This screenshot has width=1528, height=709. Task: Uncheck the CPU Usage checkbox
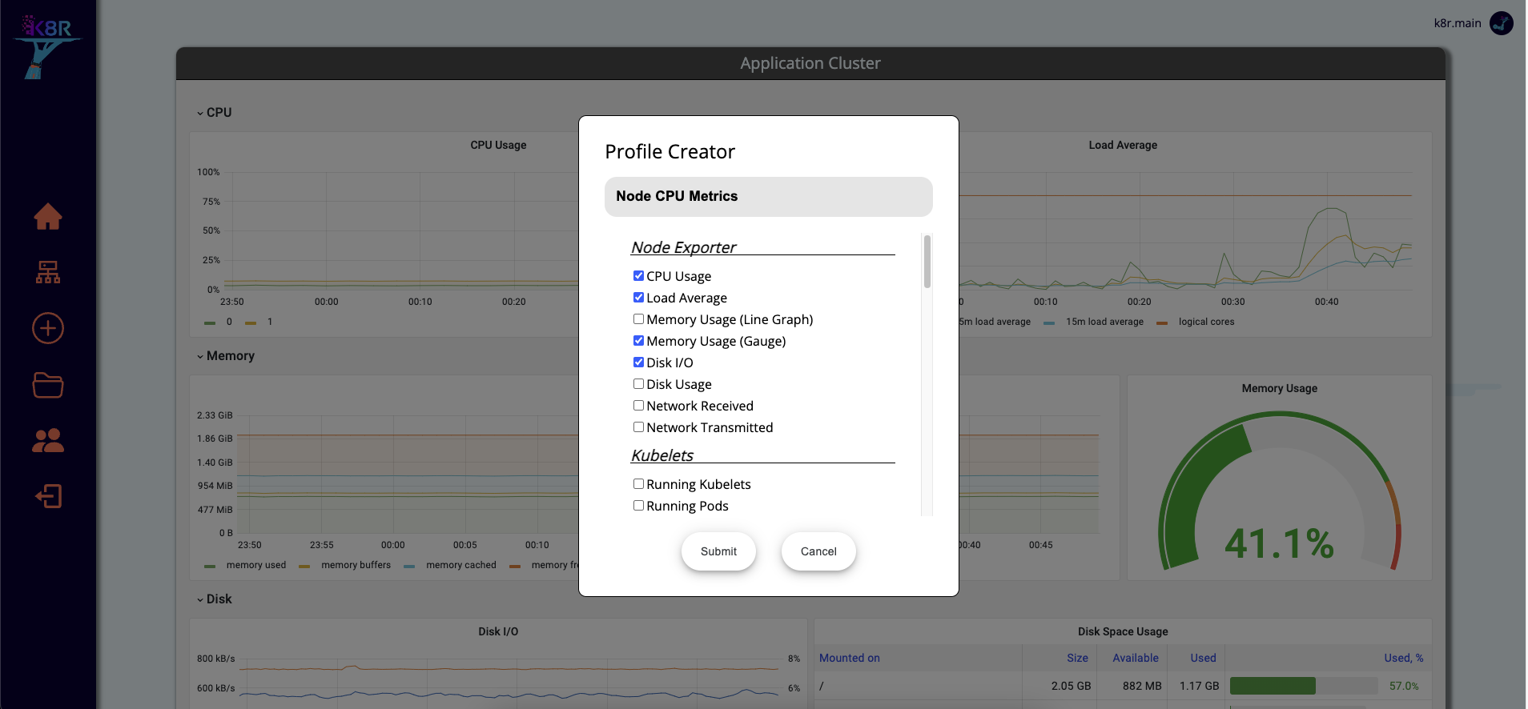(638, 275)
